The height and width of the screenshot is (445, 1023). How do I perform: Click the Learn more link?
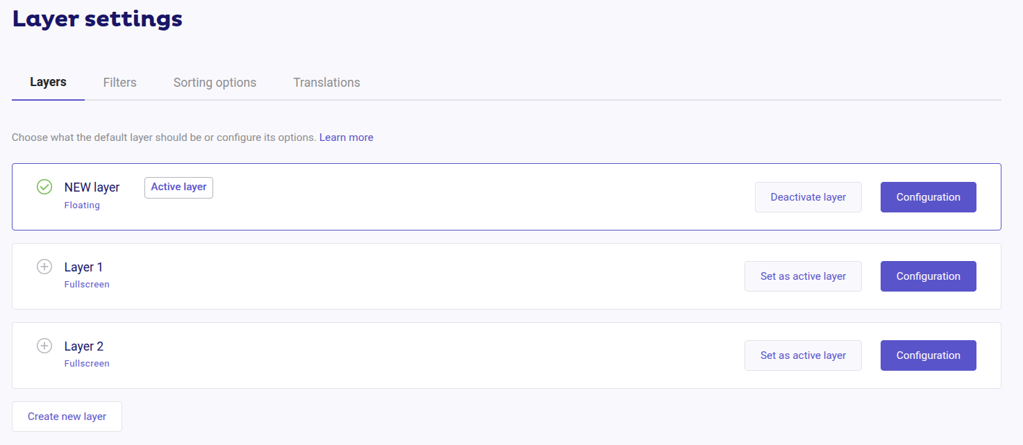point(346,137)
